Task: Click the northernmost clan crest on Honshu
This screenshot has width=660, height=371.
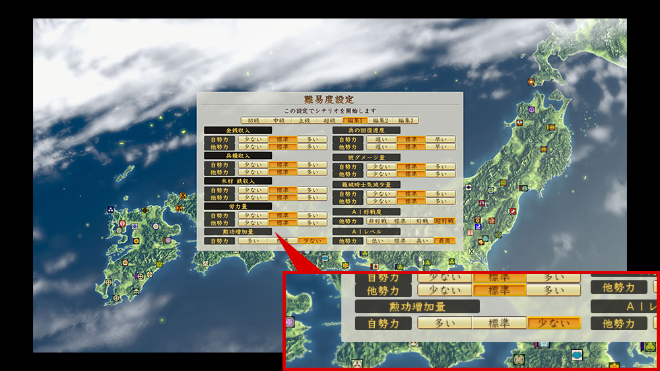Action: (x=531, y=82)
